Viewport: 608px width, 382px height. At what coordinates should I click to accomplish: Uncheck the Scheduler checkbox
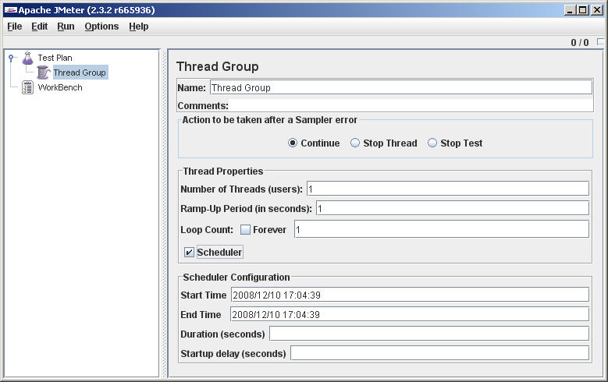pyautogui.click(x=189, y=253)
